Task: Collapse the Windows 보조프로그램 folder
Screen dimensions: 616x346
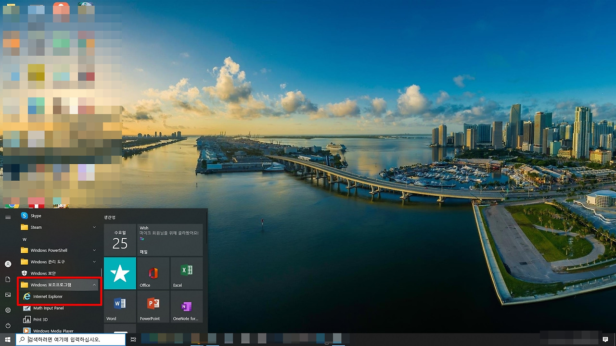Action: 59,285
